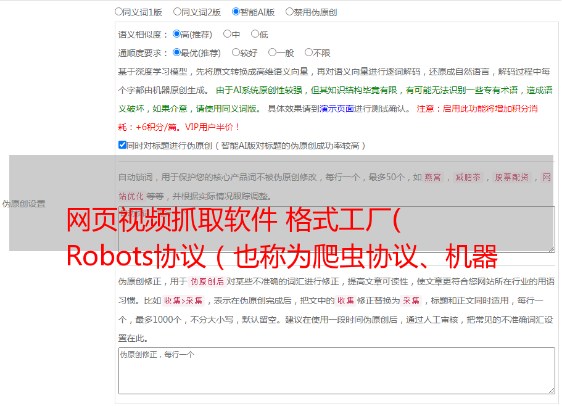562x406 pixels.
Task: Set 通顺度要求 to 最优(推荐)
Action: pos(176,52)
